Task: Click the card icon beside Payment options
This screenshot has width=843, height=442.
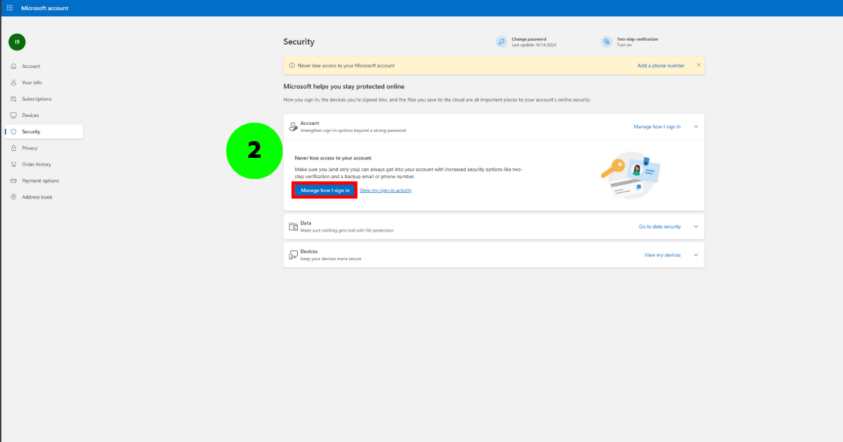Action: 13,181
